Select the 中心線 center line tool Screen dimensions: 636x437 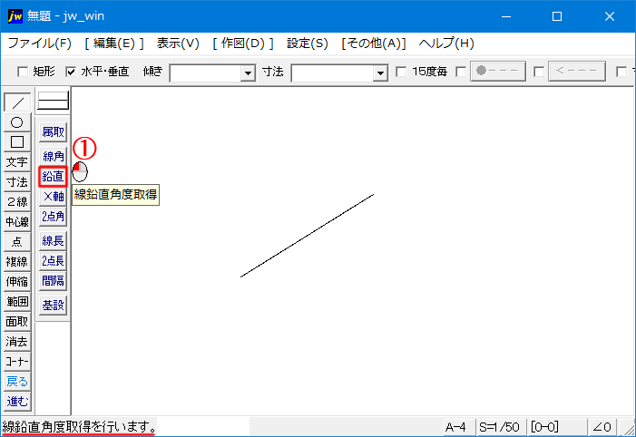click(17, 222)
